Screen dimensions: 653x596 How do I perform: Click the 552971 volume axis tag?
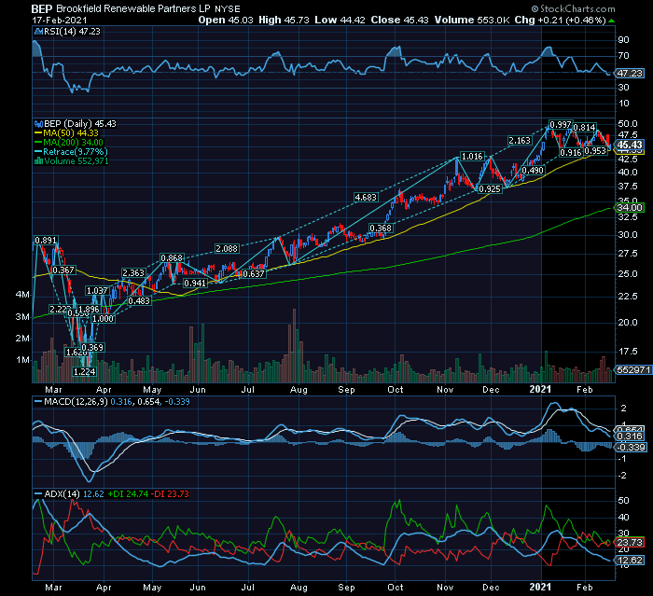633,369
